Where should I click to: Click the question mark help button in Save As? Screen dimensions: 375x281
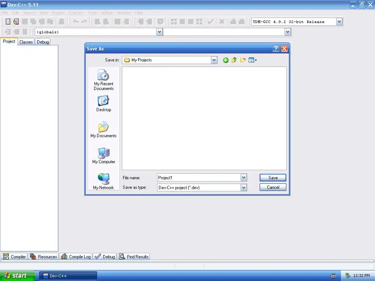pyautogui.click(x=276, y=49)
